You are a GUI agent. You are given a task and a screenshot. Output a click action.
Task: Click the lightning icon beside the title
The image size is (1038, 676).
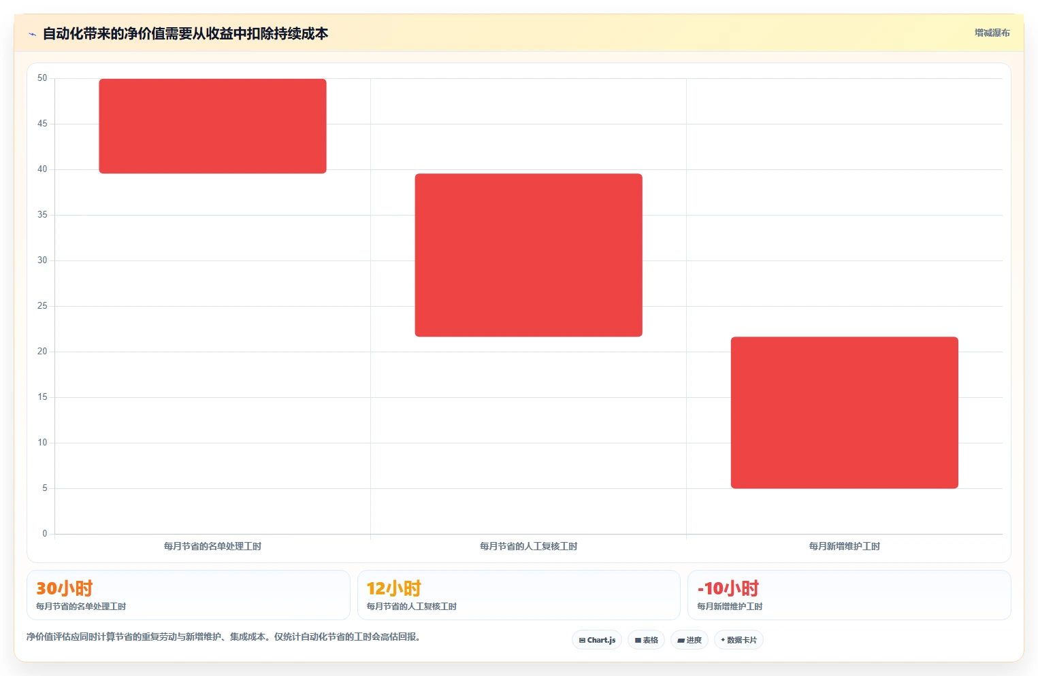(32, 34)
